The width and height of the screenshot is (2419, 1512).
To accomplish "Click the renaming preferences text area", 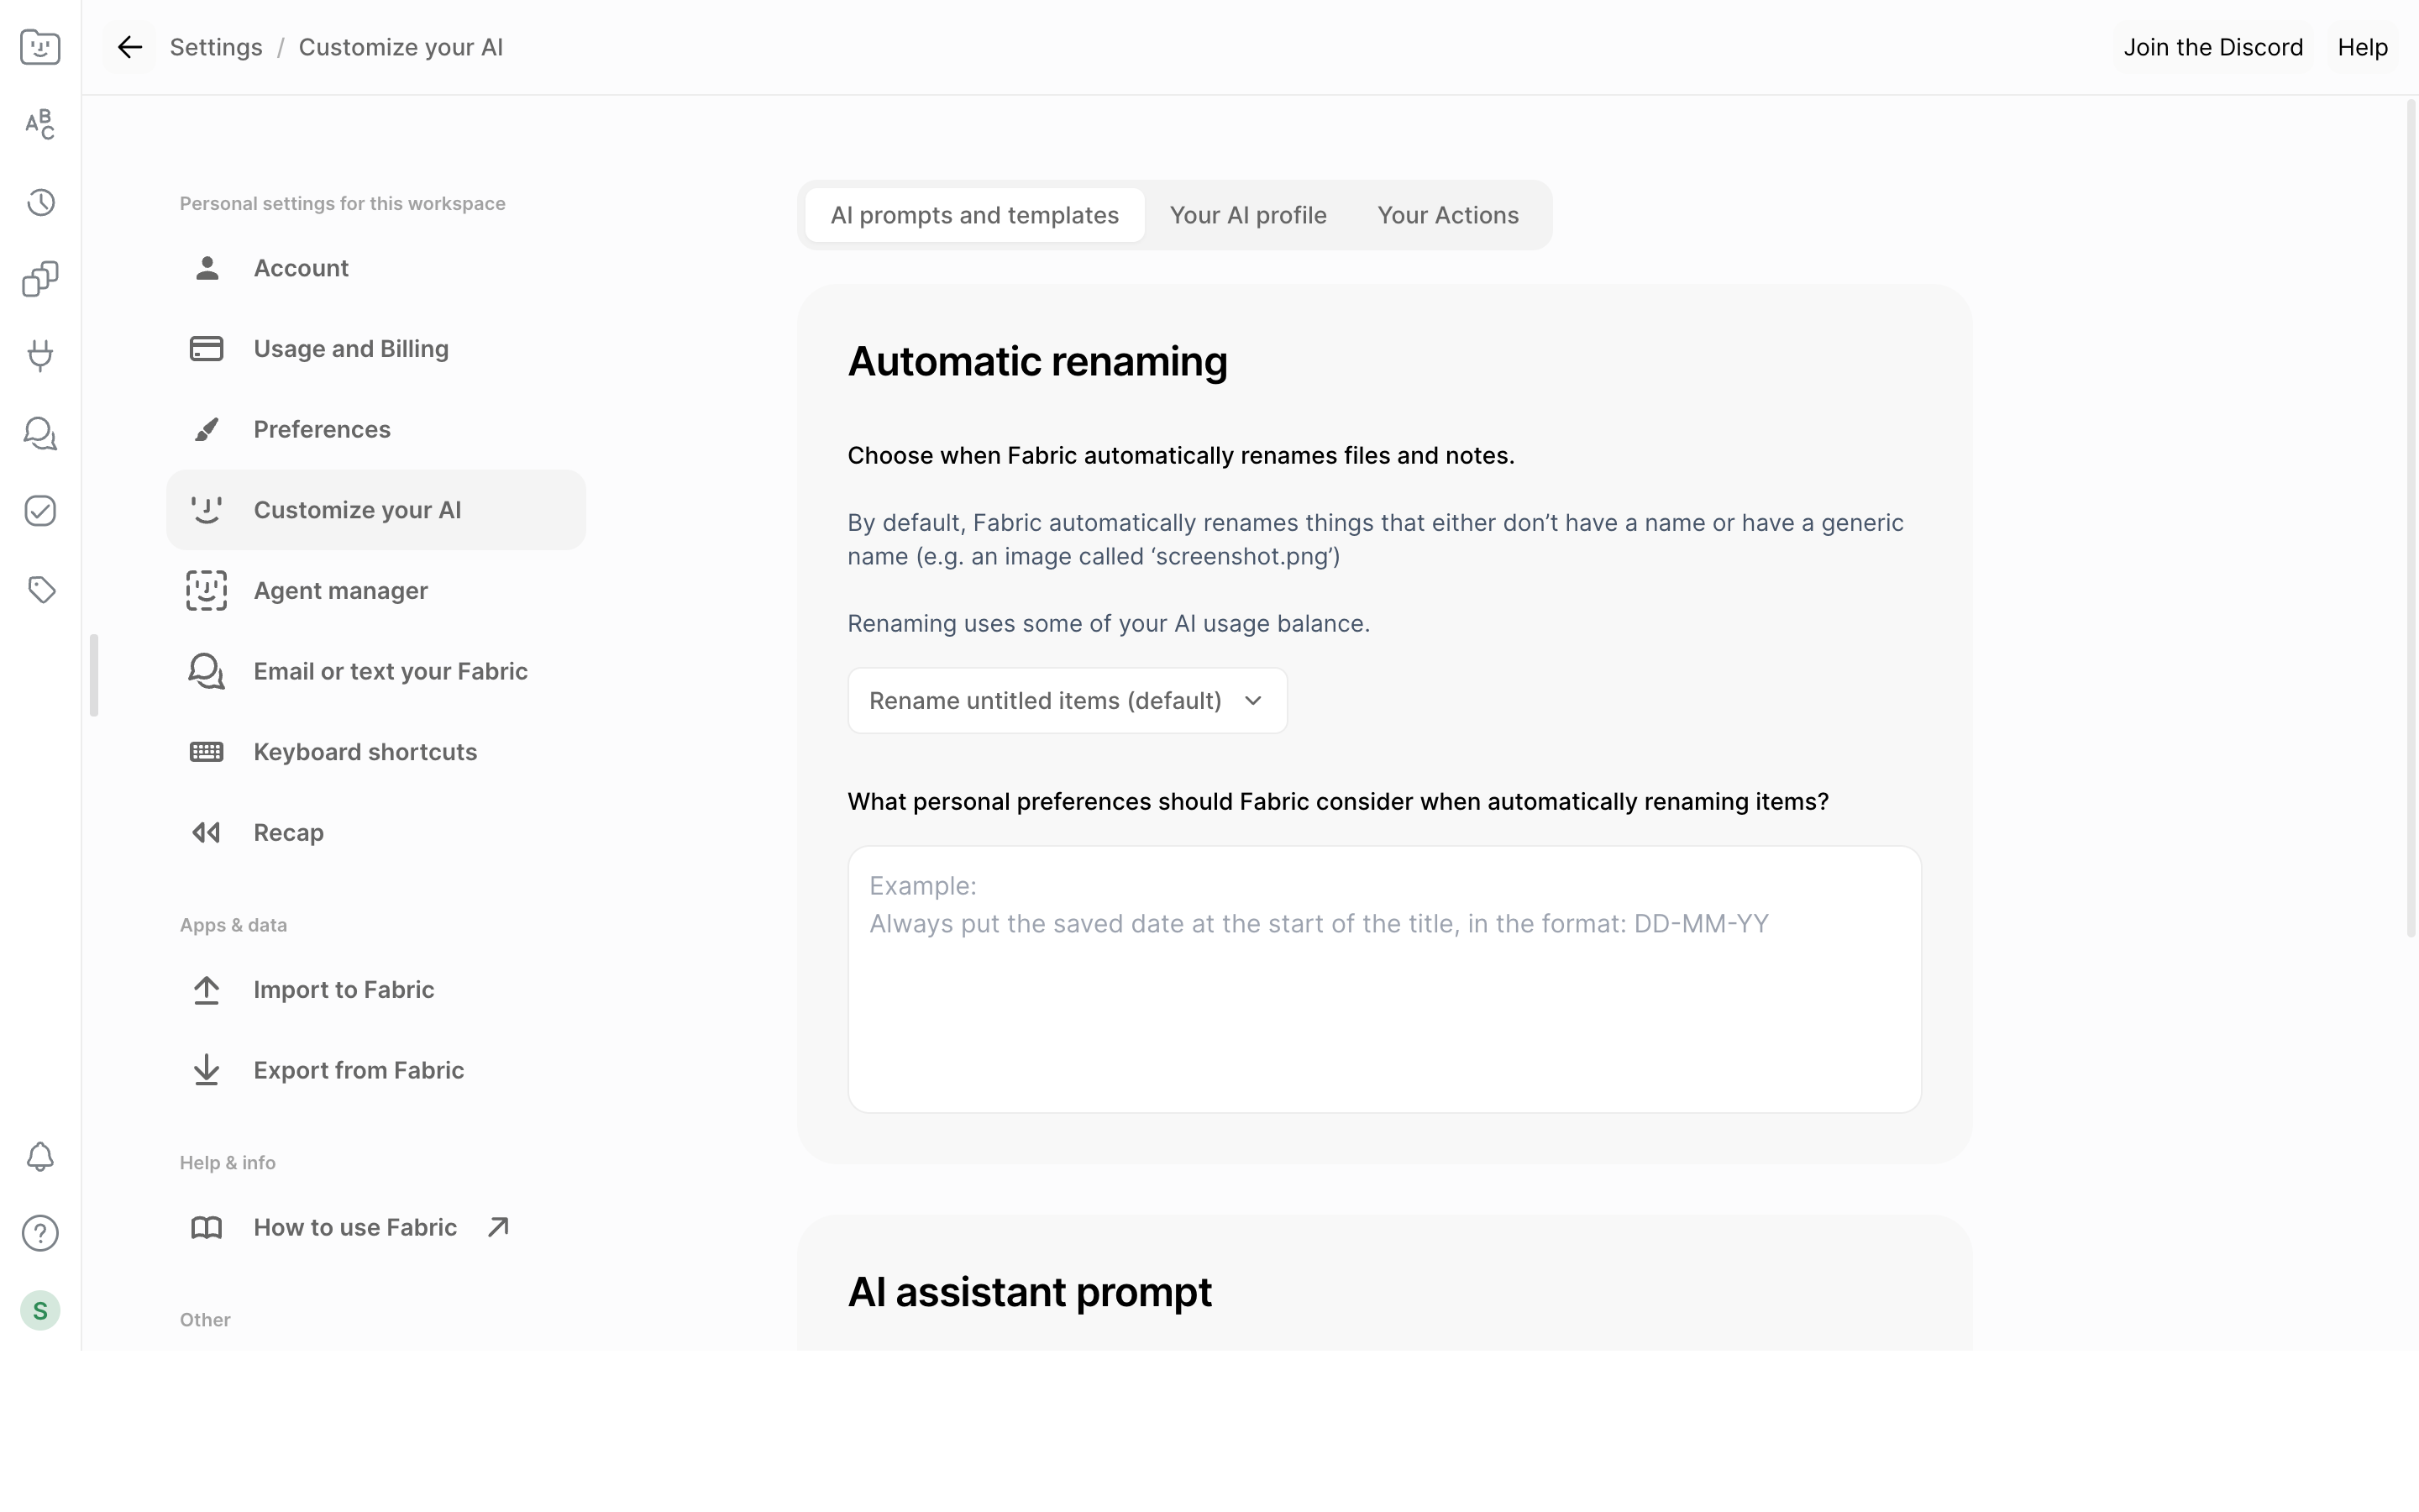I will [1384, 980].
